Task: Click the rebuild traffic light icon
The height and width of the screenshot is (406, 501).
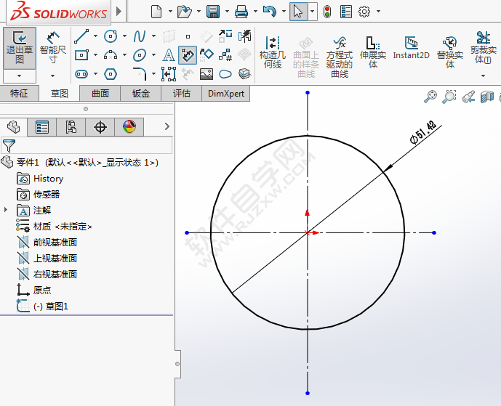Action: (327, 12)
